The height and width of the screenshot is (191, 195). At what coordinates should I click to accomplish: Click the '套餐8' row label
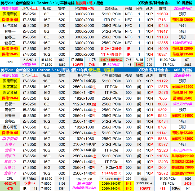click(10, 150)
